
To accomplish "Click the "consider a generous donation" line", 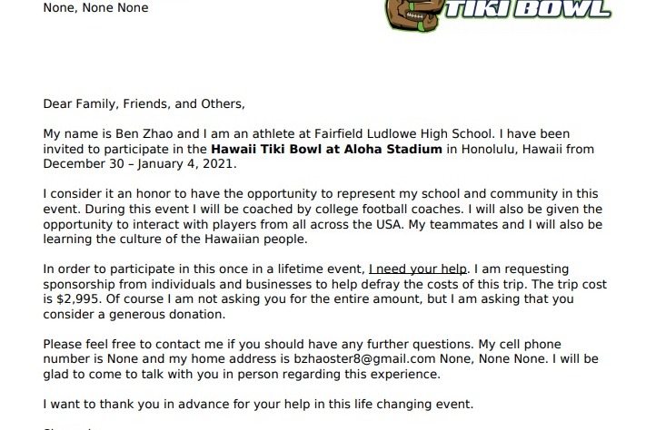I will coord(134,315).
